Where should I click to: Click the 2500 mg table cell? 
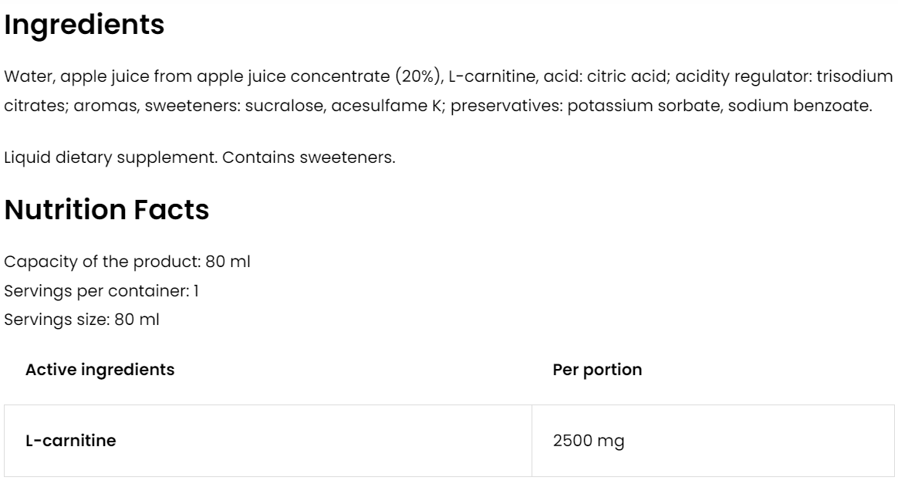[589, 442]
